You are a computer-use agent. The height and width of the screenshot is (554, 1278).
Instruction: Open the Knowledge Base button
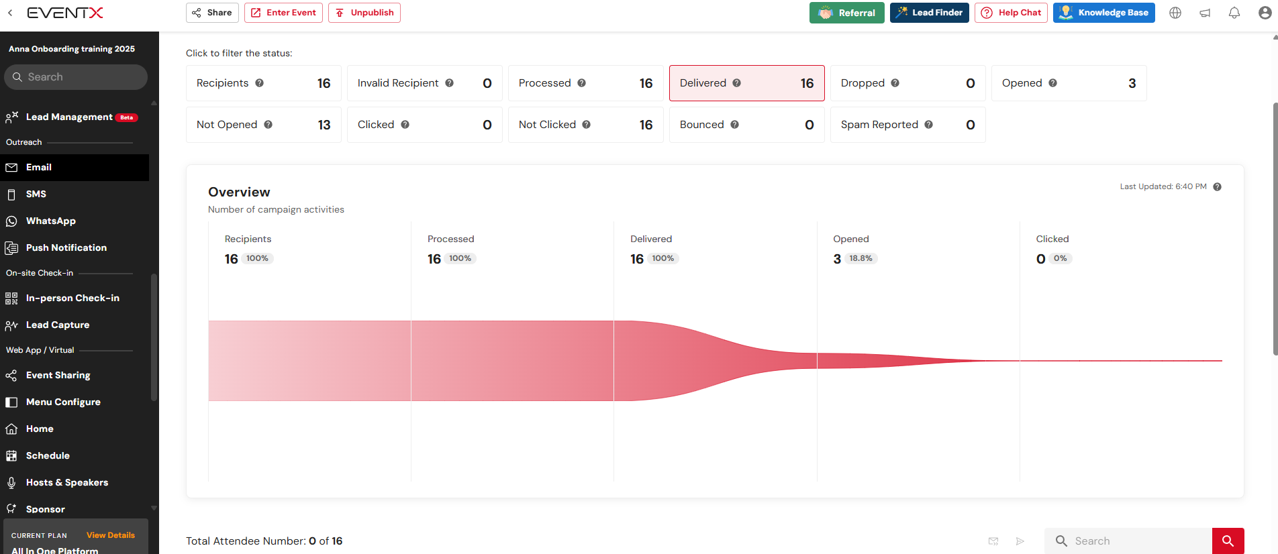(1103, 13)
